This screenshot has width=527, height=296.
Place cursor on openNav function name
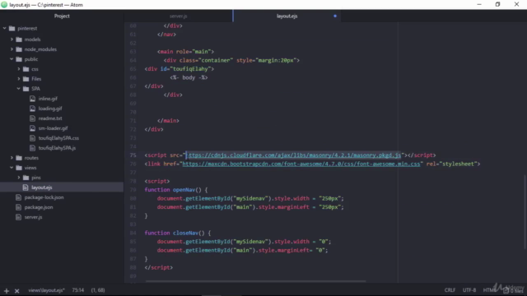tap(184, 190)
